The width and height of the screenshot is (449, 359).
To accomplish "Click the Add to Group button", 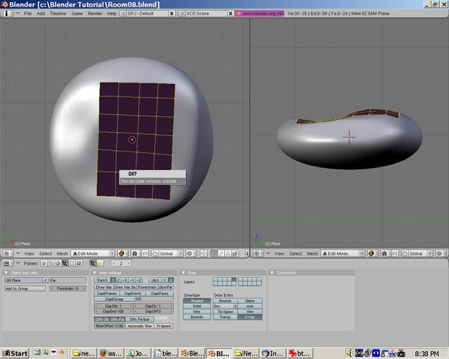I will (x=24, y=289).
